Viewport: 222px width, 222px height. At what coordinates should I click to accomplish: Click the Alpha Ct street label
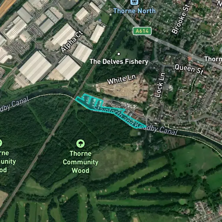(72, 41)
